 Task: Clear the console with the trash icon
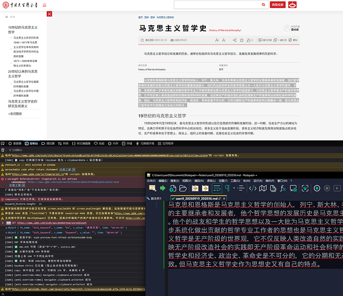tap(3, 150)
